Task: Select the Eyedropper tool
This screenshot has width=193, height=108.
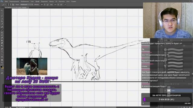Action: click(2, 24)
